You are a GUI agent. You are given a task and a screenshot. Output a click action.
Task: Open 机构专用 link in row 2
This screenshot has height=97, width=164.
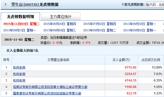[x=19, y=74]
